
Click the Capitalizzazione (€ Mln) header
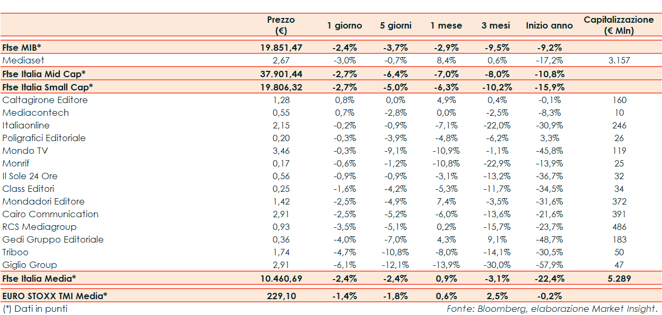coord(619,25)
